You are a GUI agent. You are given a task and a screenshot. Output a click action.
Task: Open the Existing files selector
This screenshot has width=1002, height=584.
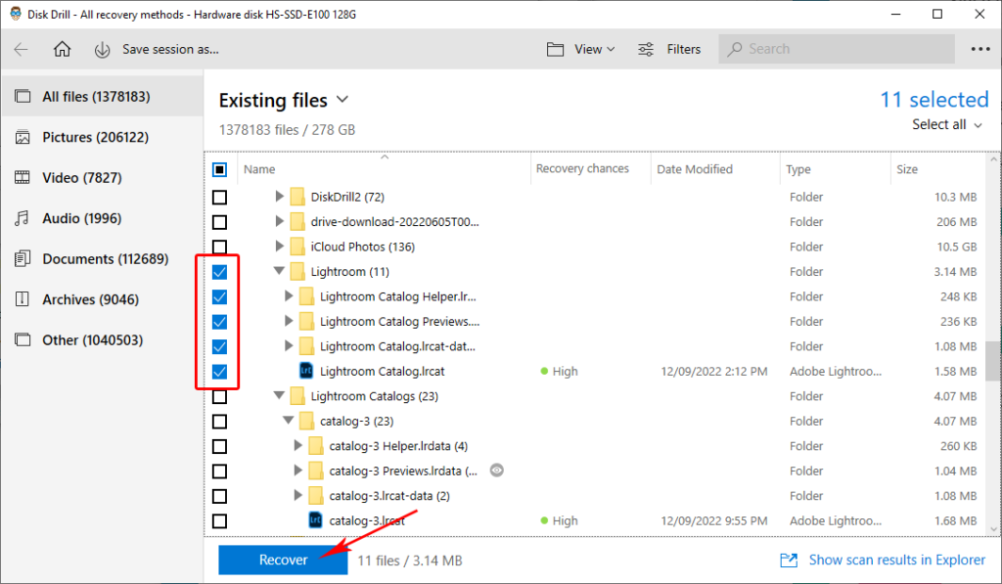tap(284, 99)
